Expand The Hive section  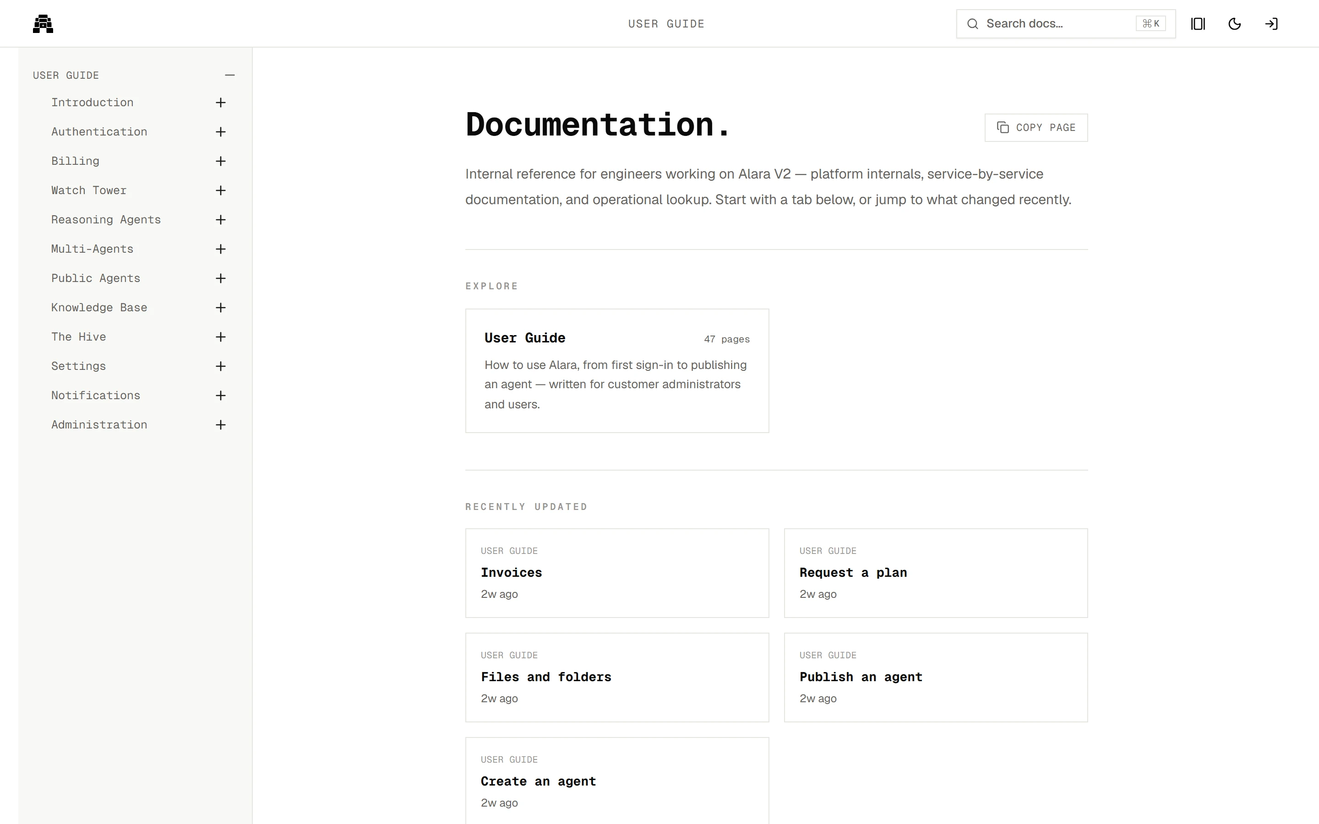pos(221,337)
